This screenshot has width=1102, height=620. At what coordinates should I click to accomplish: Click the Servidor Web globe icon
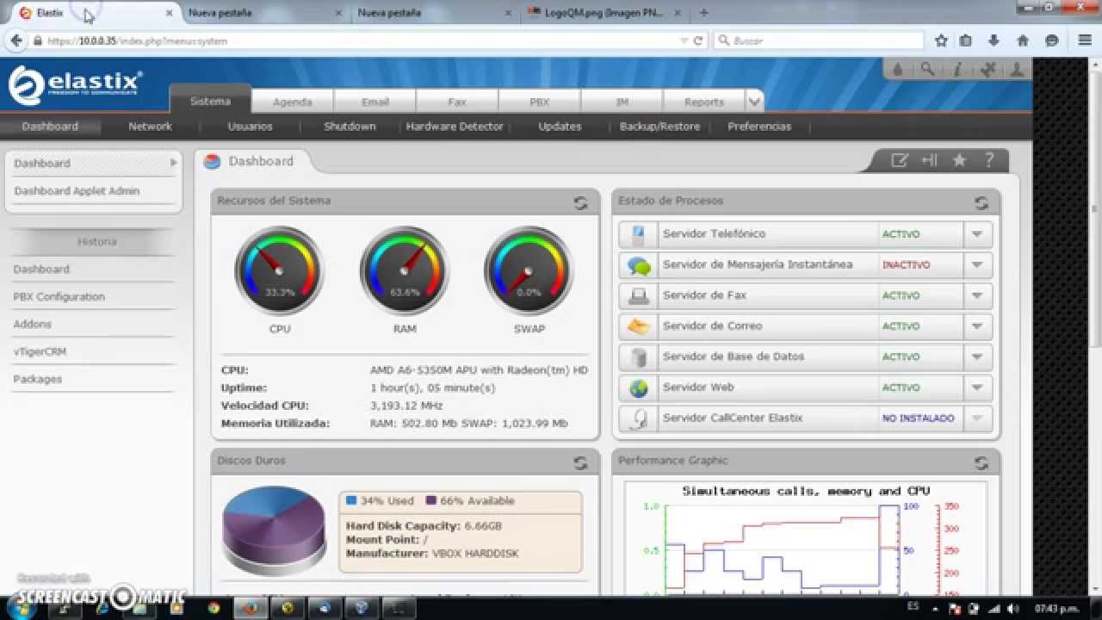click(x=638, y=387)
